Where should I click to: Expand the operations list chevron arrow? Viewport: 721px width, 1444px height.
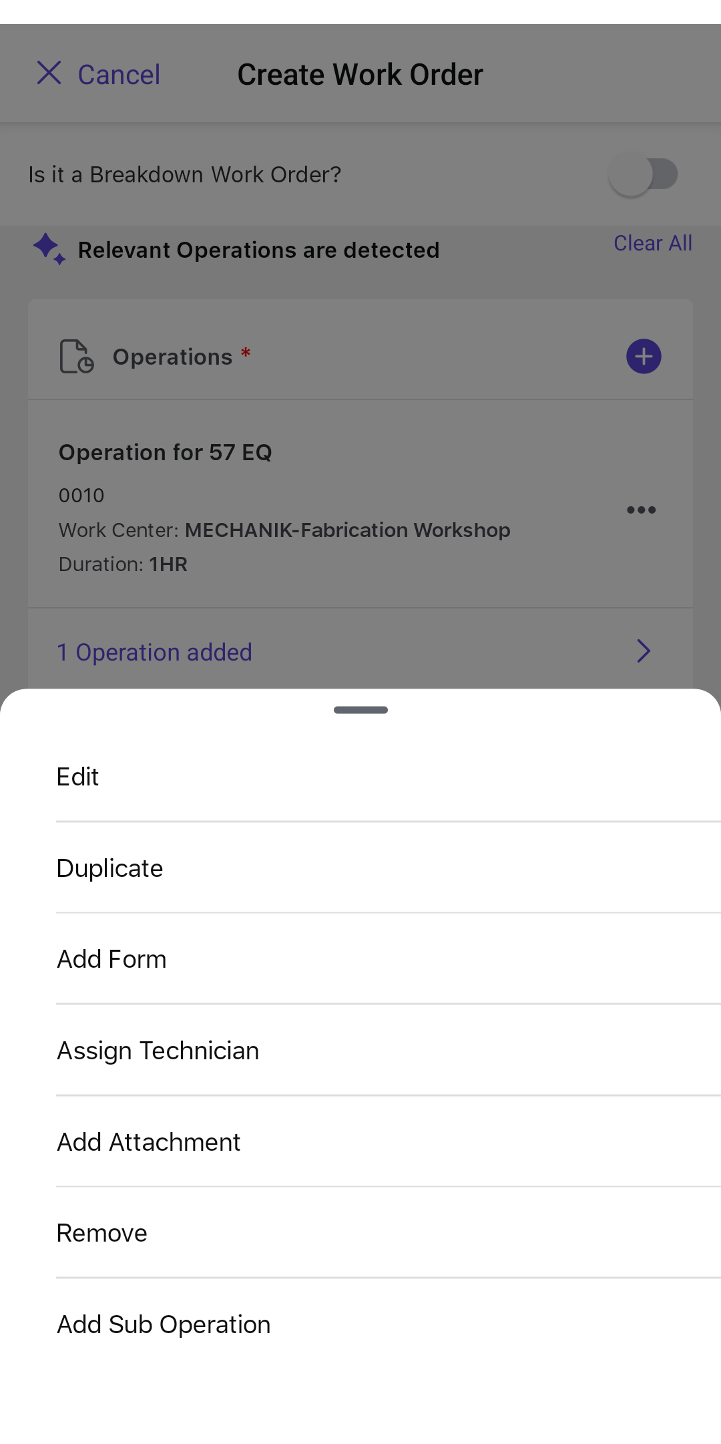click(x=643, y=651)
